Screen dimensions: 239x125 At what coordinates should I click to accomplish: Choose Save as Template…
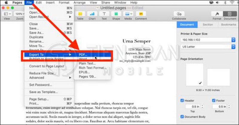tap(49, 92)
